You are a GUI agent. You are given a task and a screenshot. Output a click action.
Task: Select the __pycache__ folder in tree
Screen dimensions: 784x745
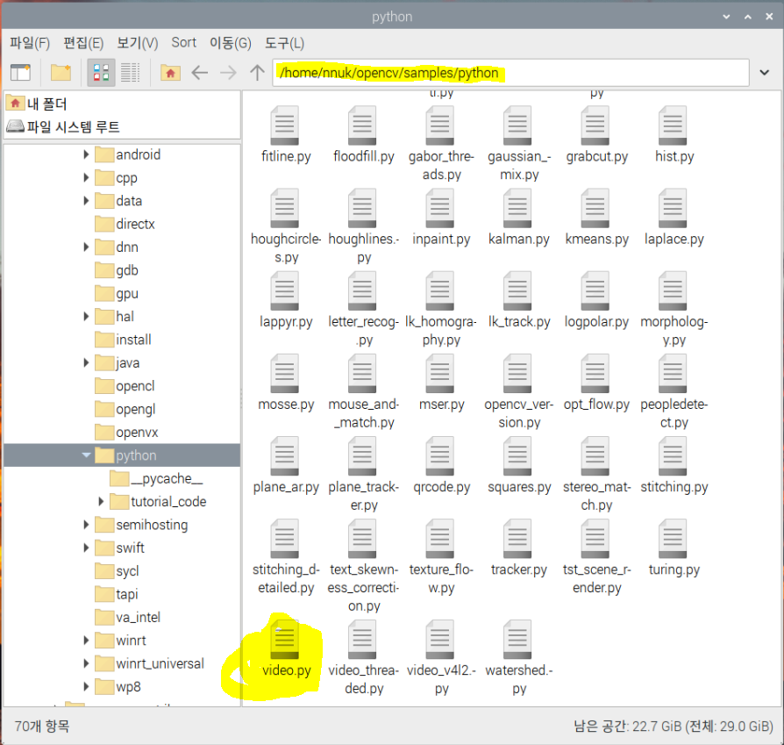coord(156,478)
